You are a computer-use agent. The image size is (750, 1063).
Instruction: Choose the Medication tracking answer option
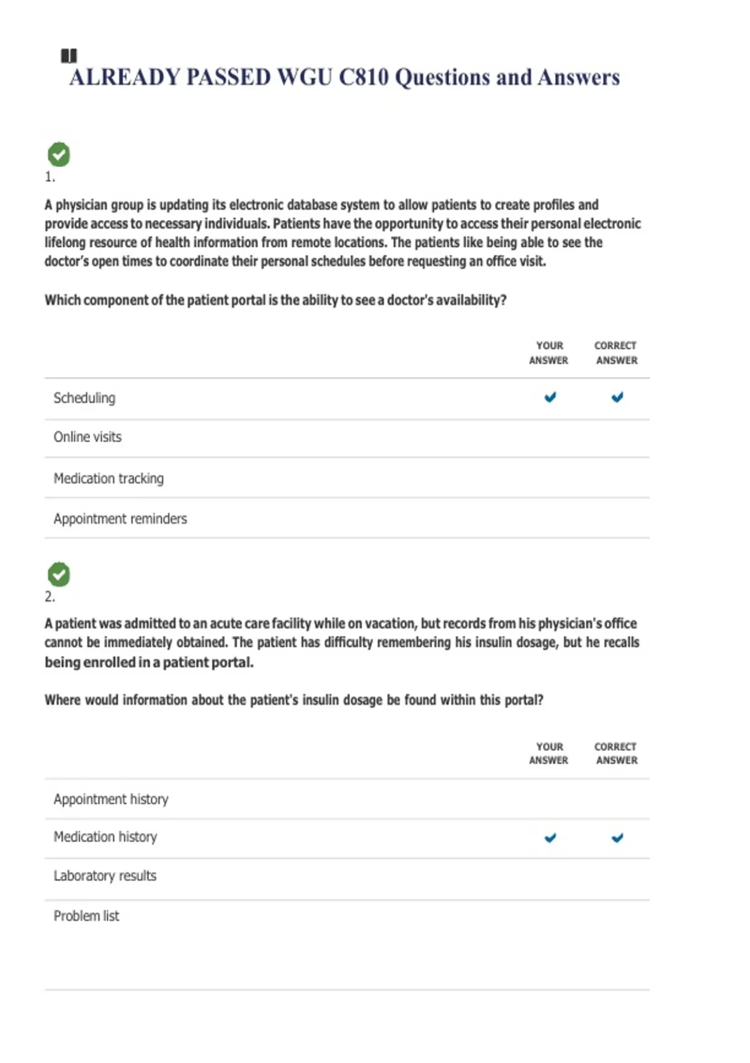pyautogui.click(x=109, y=478)
